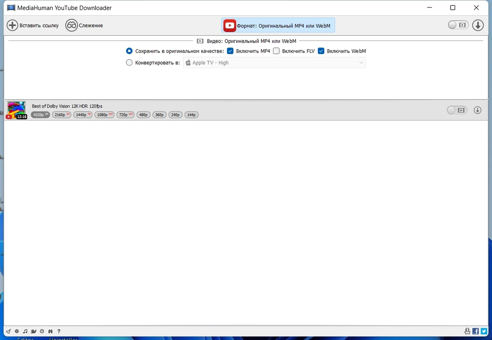Select the 480p quality tag
The height and width of the screenshot is (340, 492).
point(143,115)
